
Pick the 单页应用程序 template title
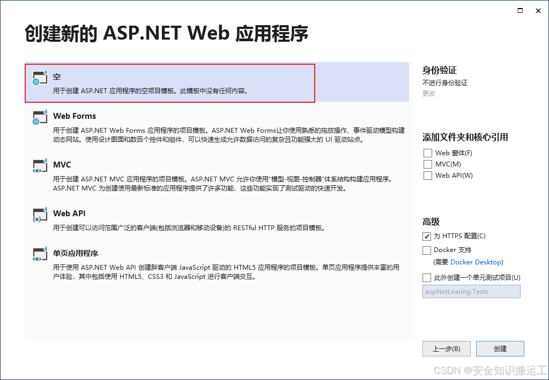(75, 253)
